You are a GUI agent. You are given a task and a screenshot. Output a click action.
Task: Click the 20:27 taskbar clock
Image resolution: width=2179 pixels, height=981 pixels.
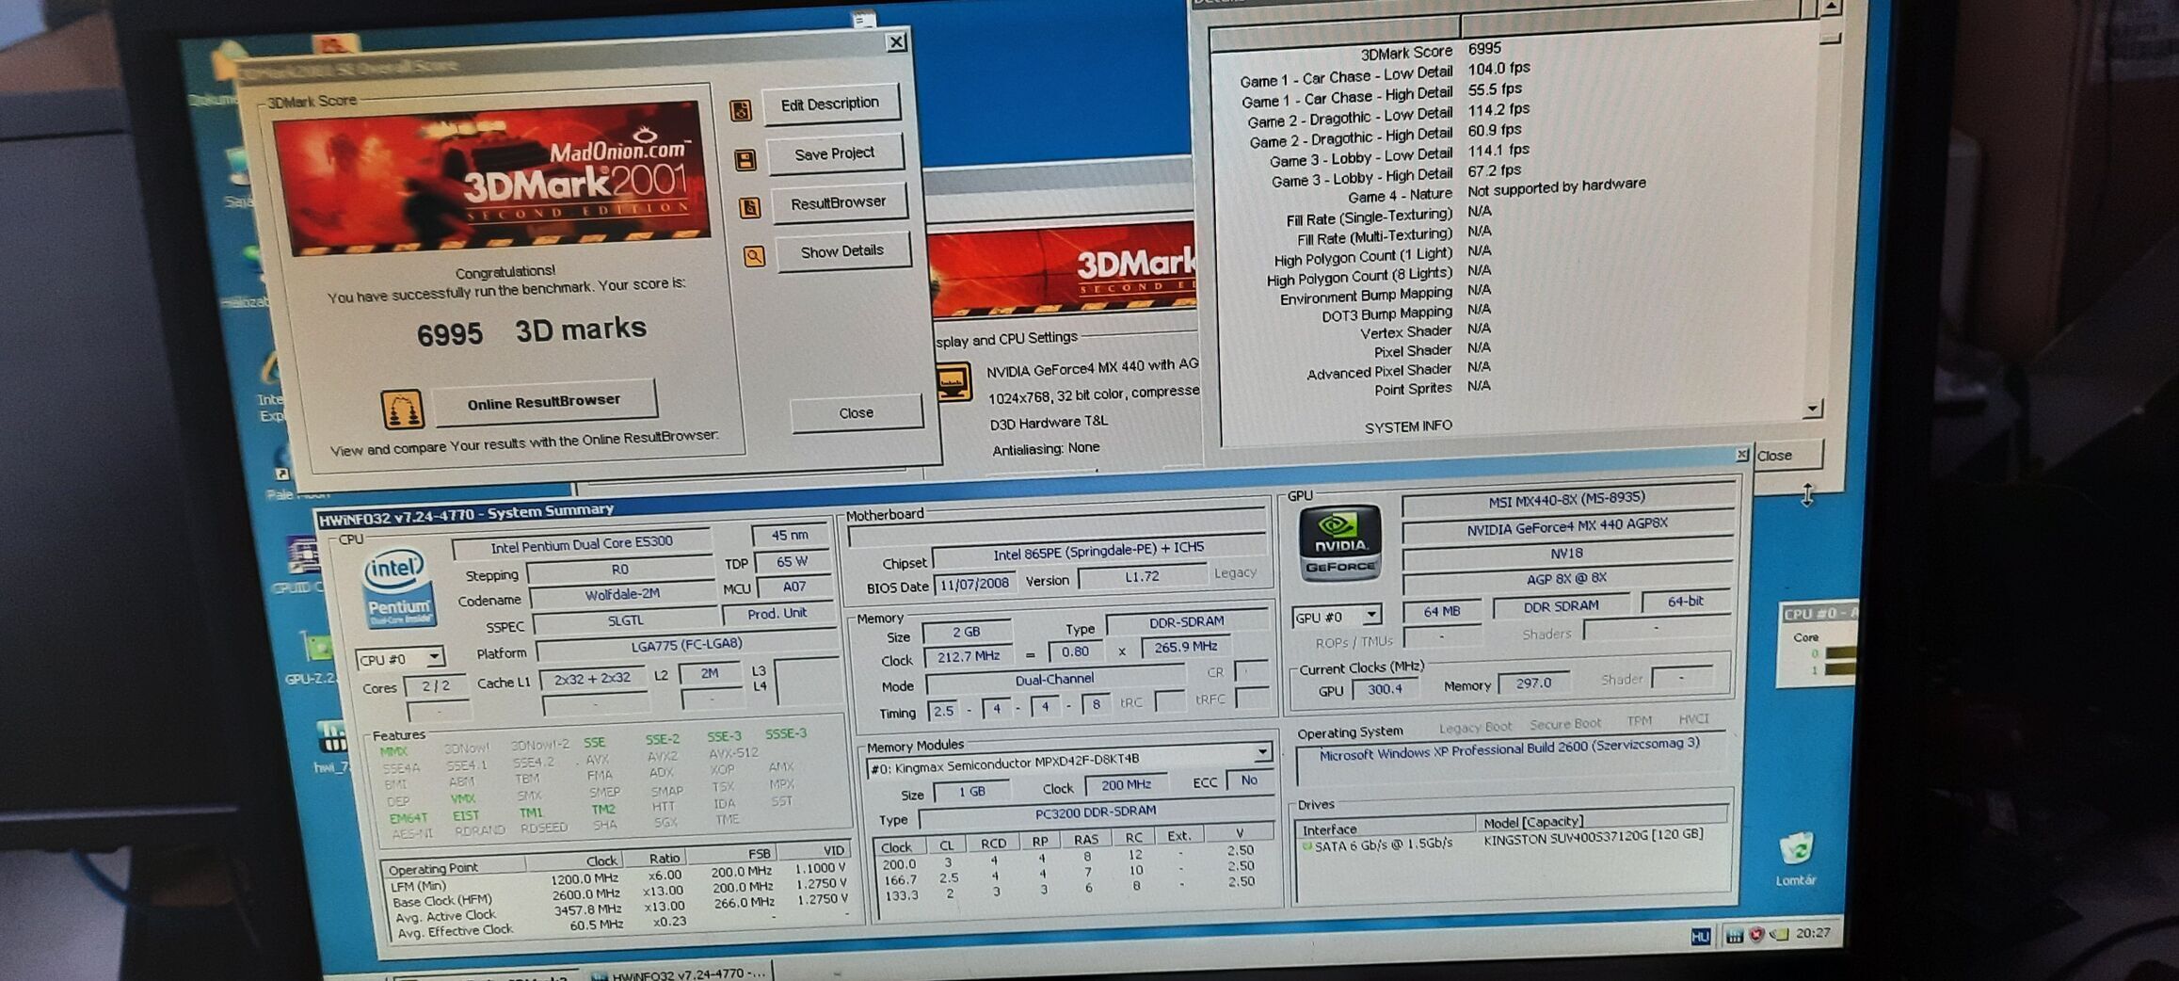pyautogui.click(x=1812, y=933)
